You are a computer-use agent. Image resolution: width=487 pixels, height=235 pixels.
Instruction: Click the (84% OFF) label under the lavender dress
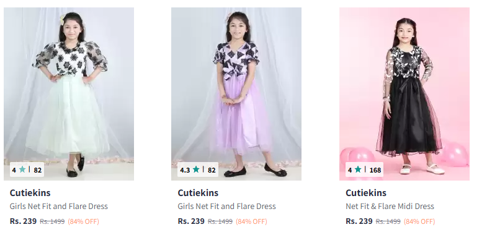[252, 221]
